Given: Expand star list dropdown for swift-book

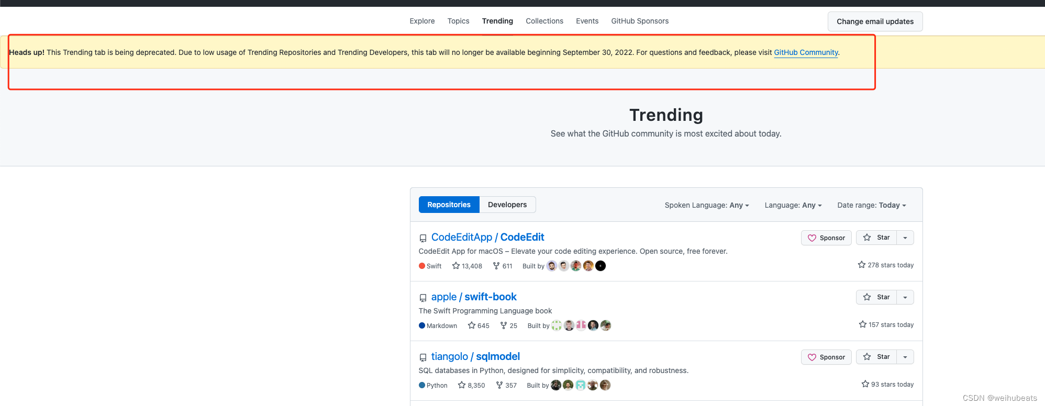Looking at the screenshot, I should point(905,297).
